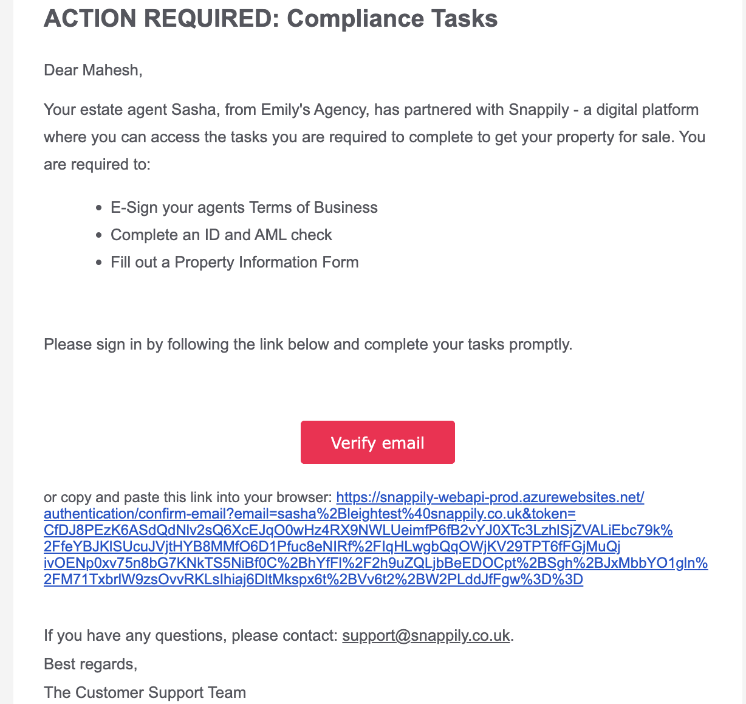Viewport: 746px width, 704px height.
Task: Click "If you have any questions" text
Action: point(190,636)
